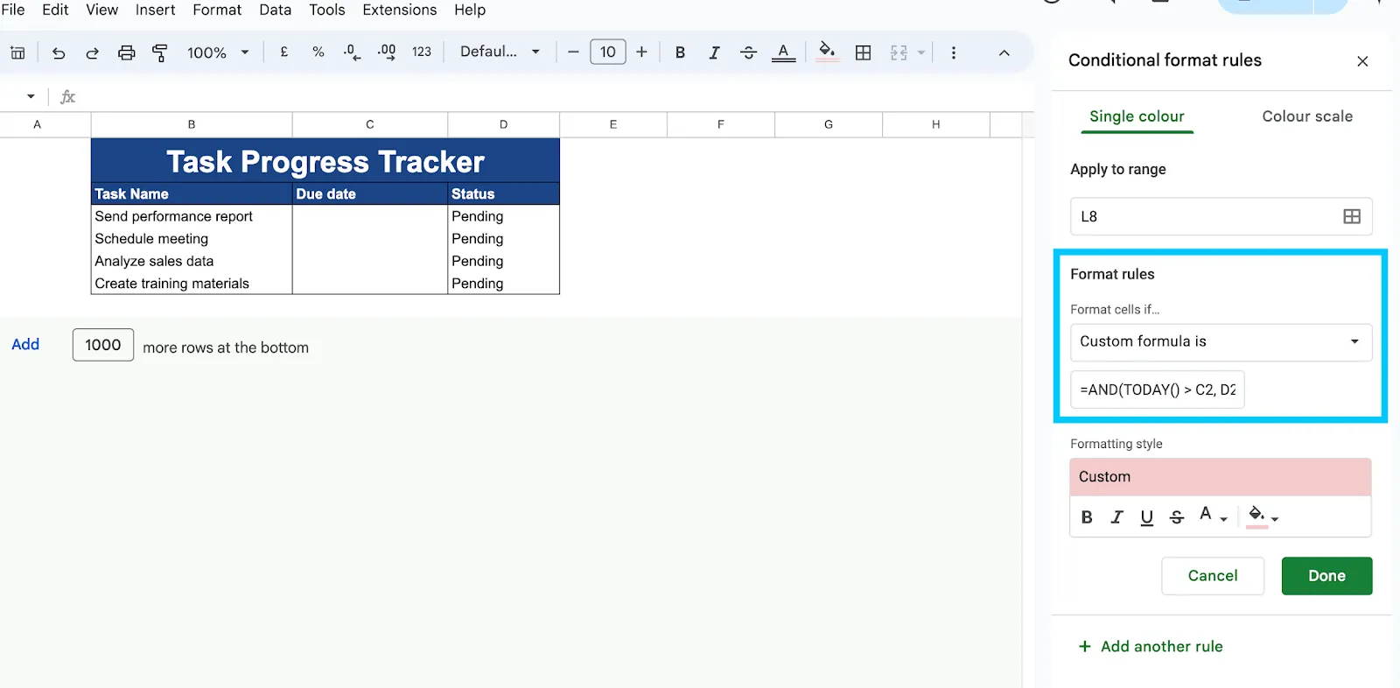Toggle underline in Formatting style
The width and height of the screenshot is (1400, 688).
(1146, 517)
